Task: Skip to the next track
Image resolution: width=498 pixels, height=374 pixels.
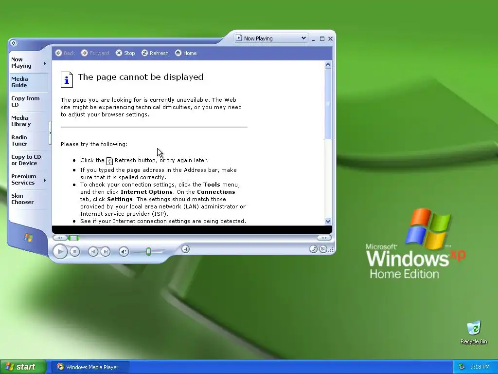Action: click(x=106, y=252)
